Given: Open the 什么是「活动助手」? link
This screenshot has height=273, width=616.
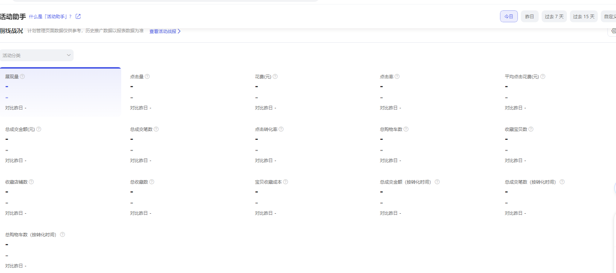Looking at the screenshot, I should tap(50, 17).
